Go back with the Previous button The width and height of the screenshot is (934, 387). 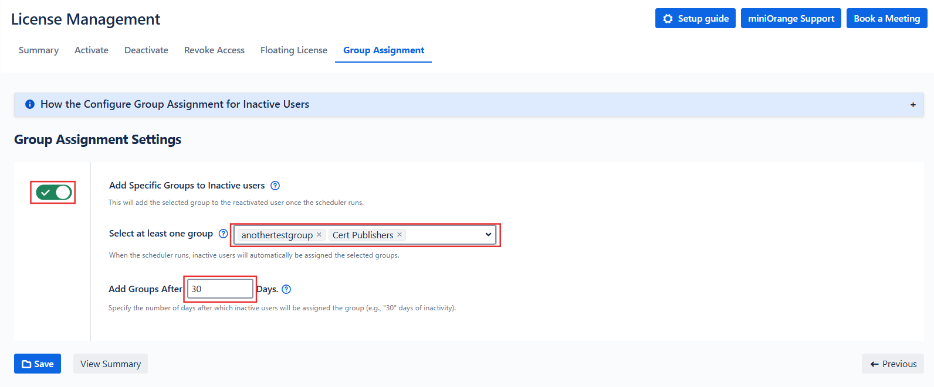click(892, 364)
